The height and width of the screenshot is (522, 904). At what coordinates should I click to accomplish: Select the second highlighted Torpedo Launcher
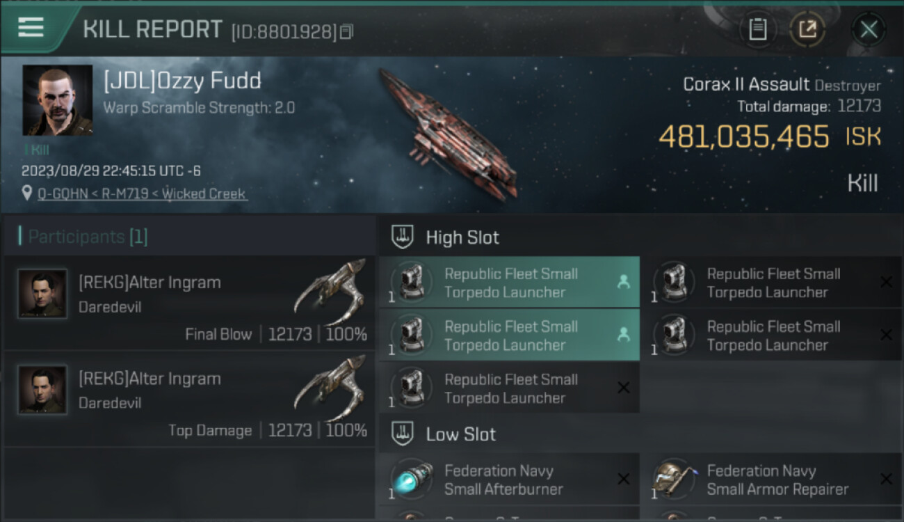tap(509, 335)
